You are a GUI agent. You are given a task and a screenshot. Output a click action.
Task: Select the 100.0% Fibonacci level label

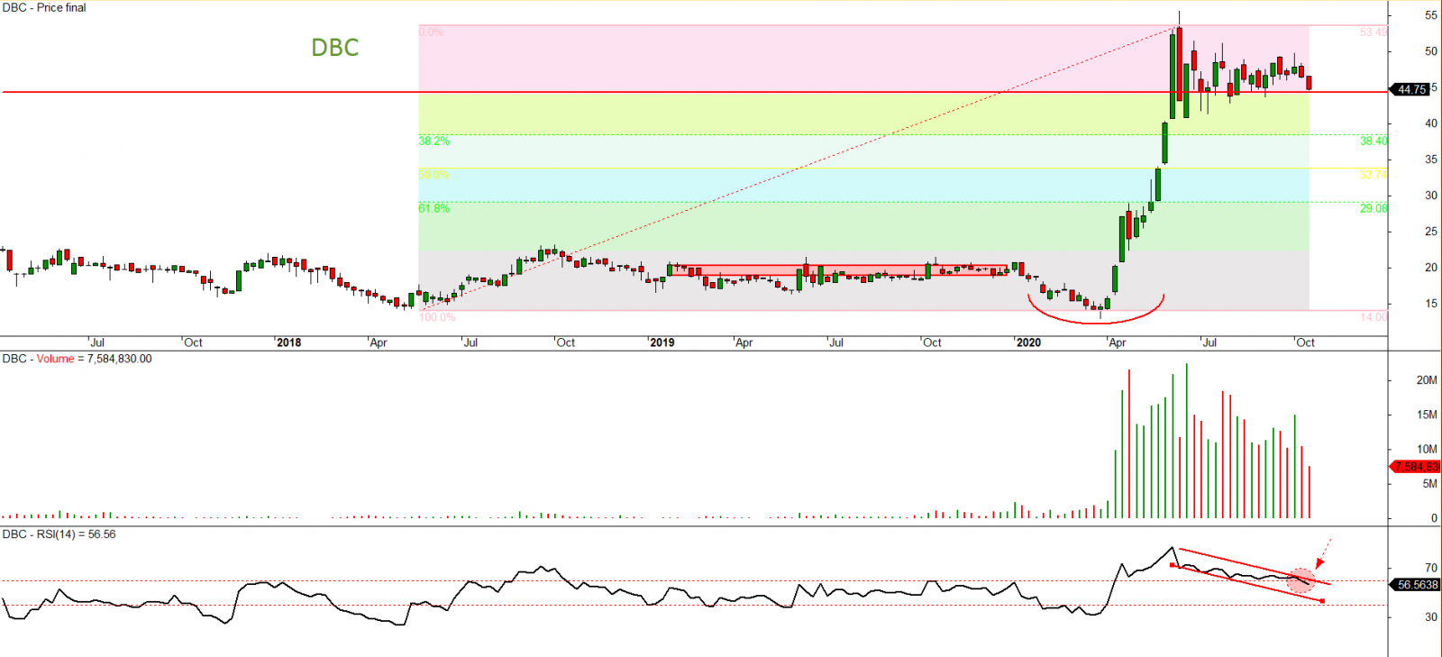click(437, 317)
